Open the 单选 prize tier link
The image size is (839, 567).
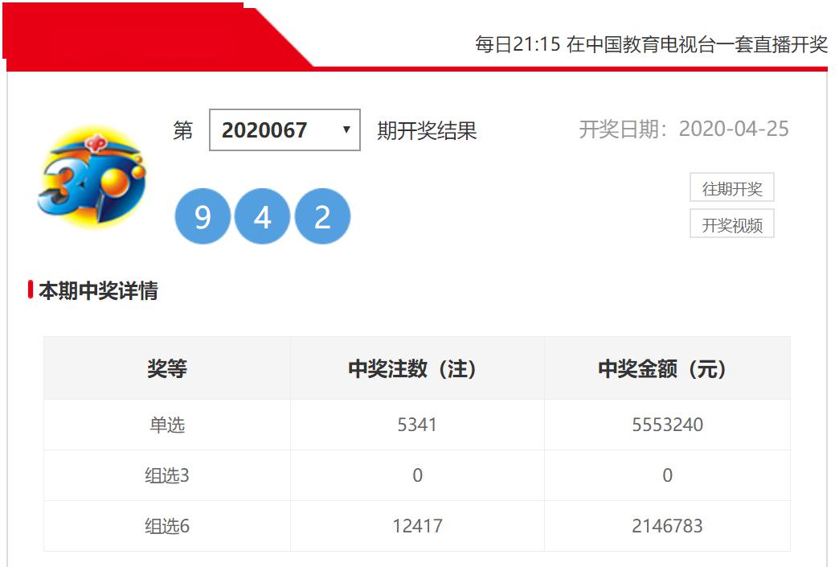(166, 424)
